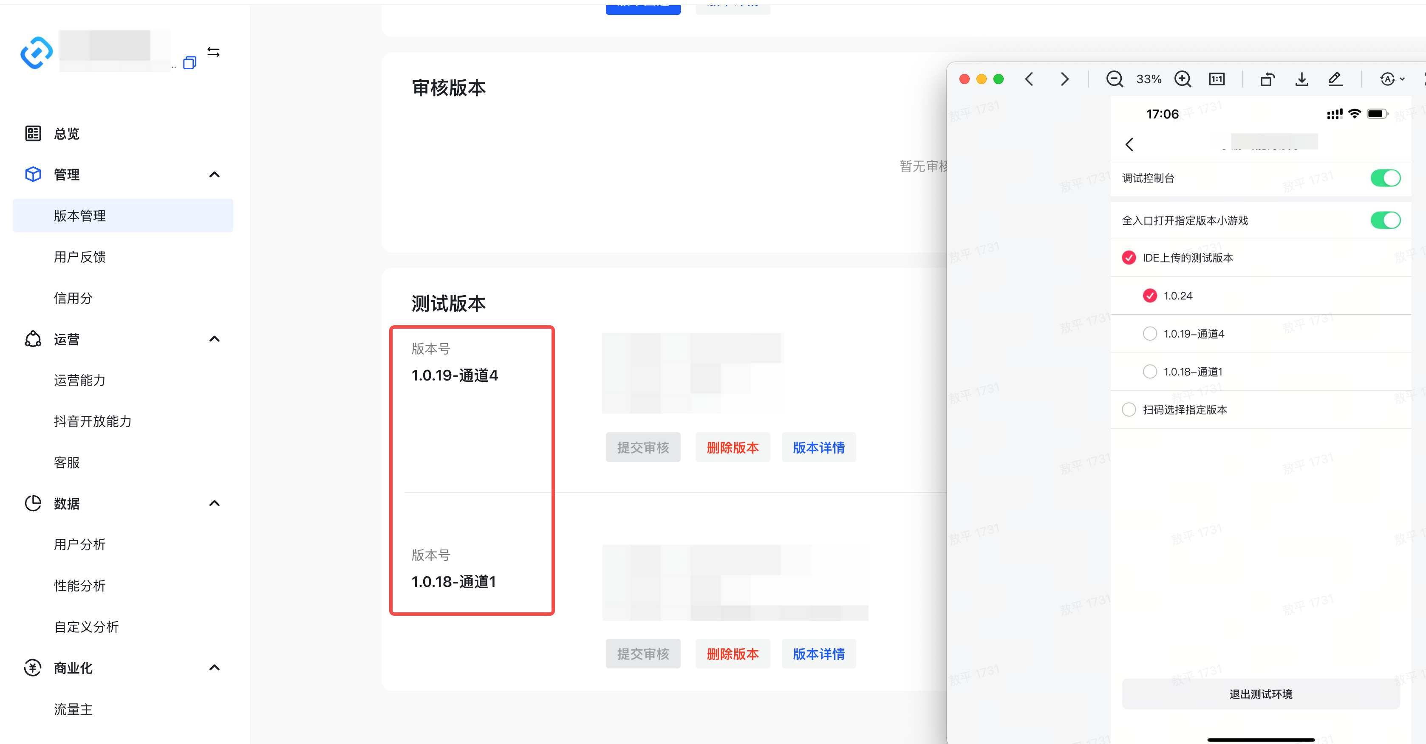Click the copy icon beside app name

coord(190,62)
